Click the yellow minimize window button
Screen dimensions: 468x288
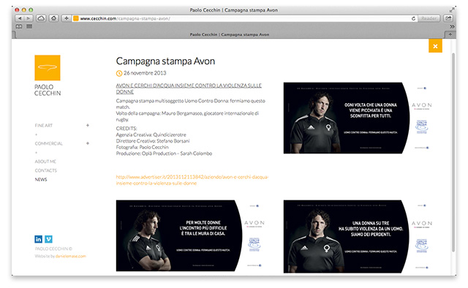(24, 10)
